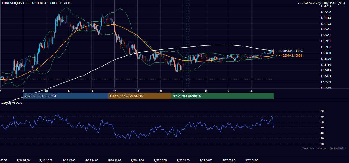The height and width of the screenshot is (163, 349).
Task: Click hour label 22 under price chart
Action: coord(183,91)
